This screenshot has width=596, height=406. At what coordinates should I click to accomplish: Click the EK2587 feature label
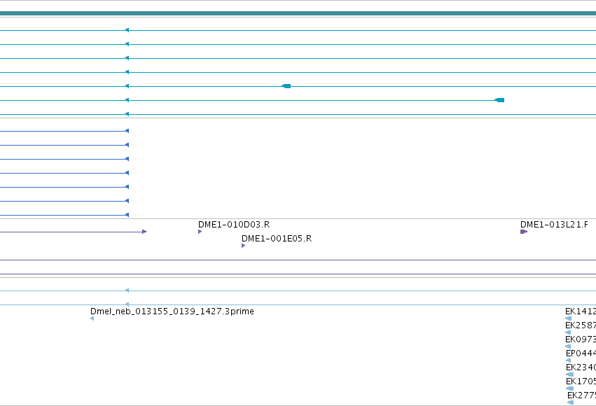(x=581, y=325)
